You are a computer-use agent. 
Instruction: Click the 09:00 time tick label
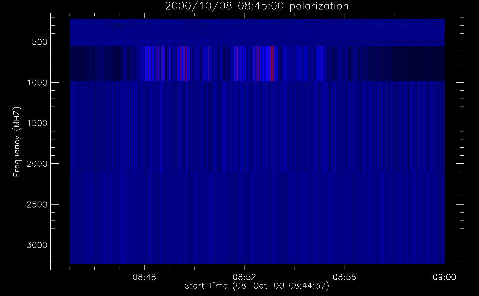445,277
